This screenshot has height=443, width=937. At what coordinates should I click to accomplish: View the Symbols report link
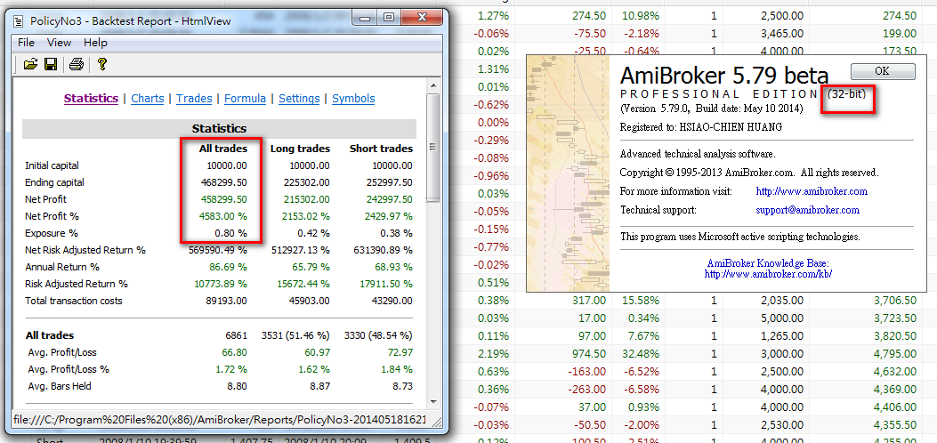click(x=354, y=99)
